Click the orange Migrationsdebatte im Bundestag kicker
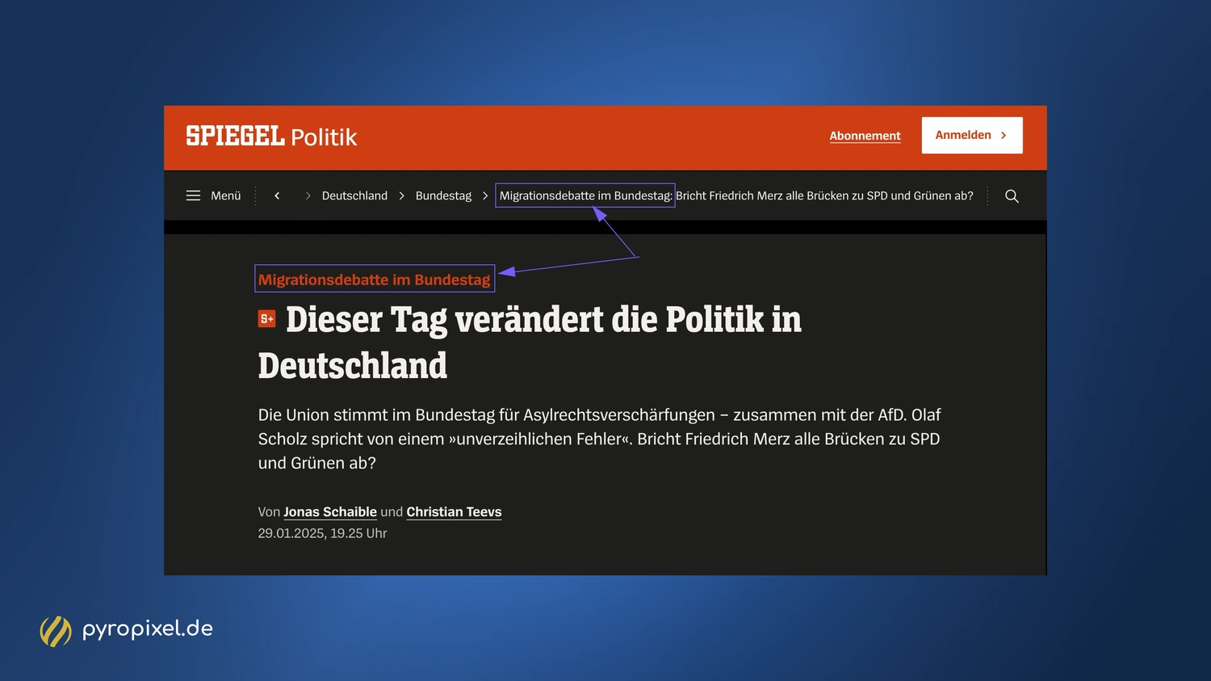 coord(374,280)
